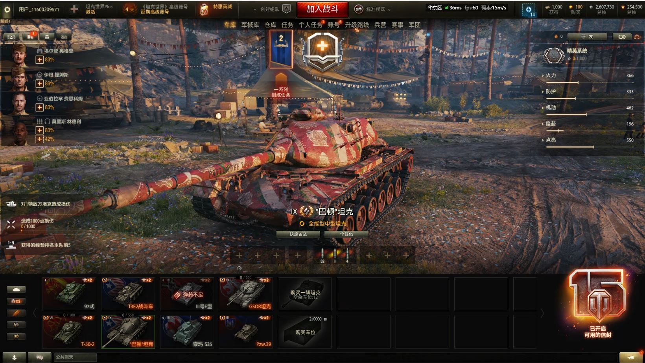Viewport: 645px width, 363px height.
Task: Toggle the tank-type carousel filter button
Action: coord(16,289)
